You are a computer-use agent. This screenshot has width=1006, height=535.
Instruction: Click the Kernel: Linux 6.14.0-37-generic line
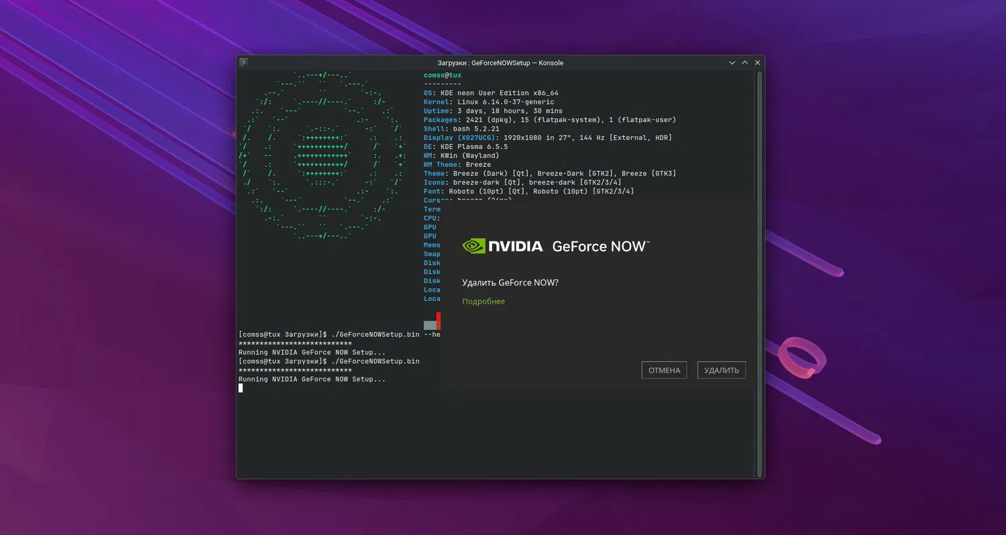pos(489,102)
